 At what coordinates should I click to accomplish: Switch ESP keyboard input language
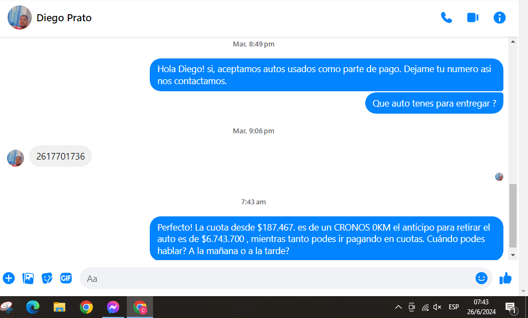[454, 307]
